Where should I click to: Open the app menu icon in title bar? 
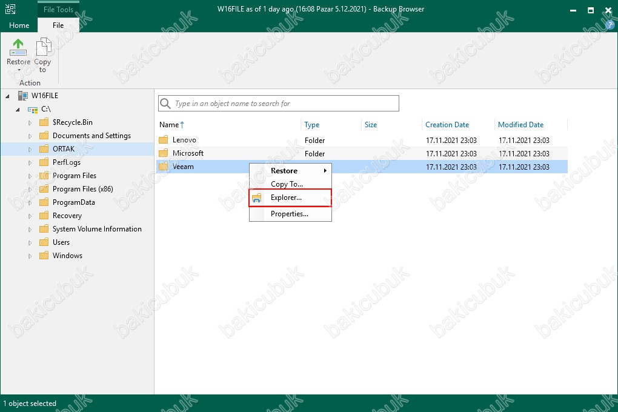click(10, 9)
